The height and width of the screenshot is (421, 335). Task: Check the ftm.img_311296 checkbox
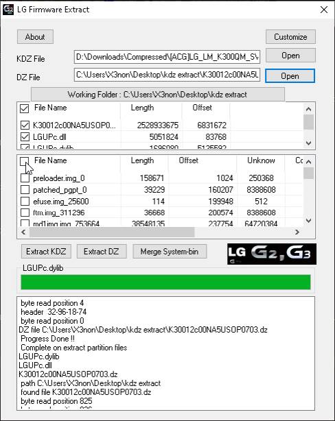(x=25, y=213)
